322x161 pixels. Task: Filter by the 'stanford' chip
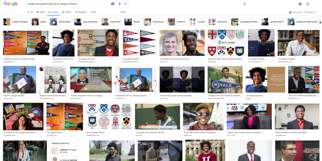tap(177, 22)
